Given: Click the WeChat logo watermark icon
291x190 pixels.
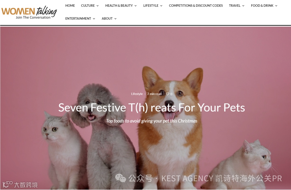Looking at the screenshot, I should point(120,178).
